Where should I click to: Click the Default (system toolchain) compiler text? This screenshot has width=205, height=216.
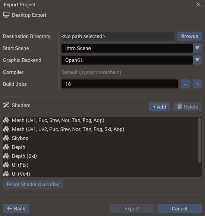pyautogui.click(x=91, y=72)
